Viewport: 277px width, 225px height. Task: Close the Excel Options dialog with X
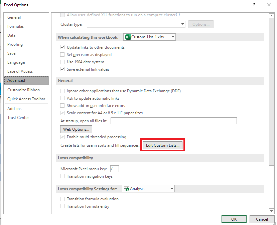tap(269, 5)
